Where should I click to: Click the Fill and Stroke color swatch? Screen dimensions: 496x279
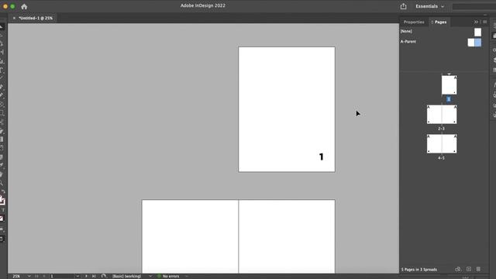click(2, 200)
